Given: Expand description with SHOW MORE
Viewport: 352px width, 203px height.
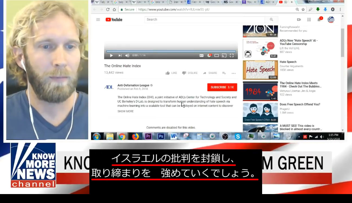Looking at the screenshot, I should point(125,111).
